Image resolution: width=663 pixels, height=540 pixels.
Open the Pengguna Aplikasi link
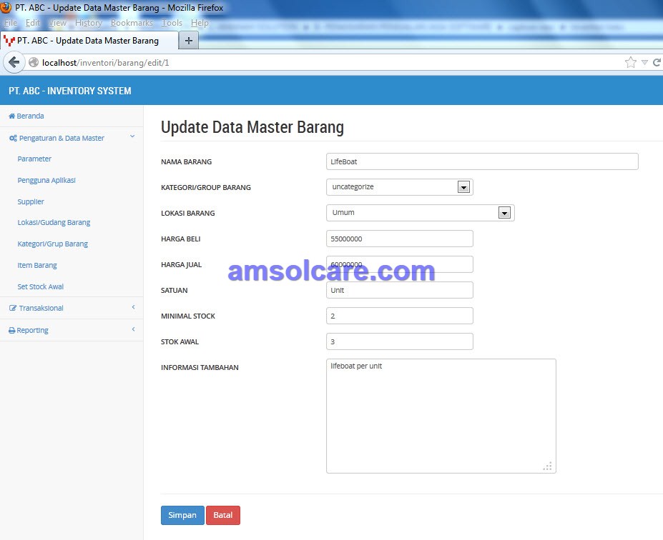pyautogui.click(x=46, y=180)
